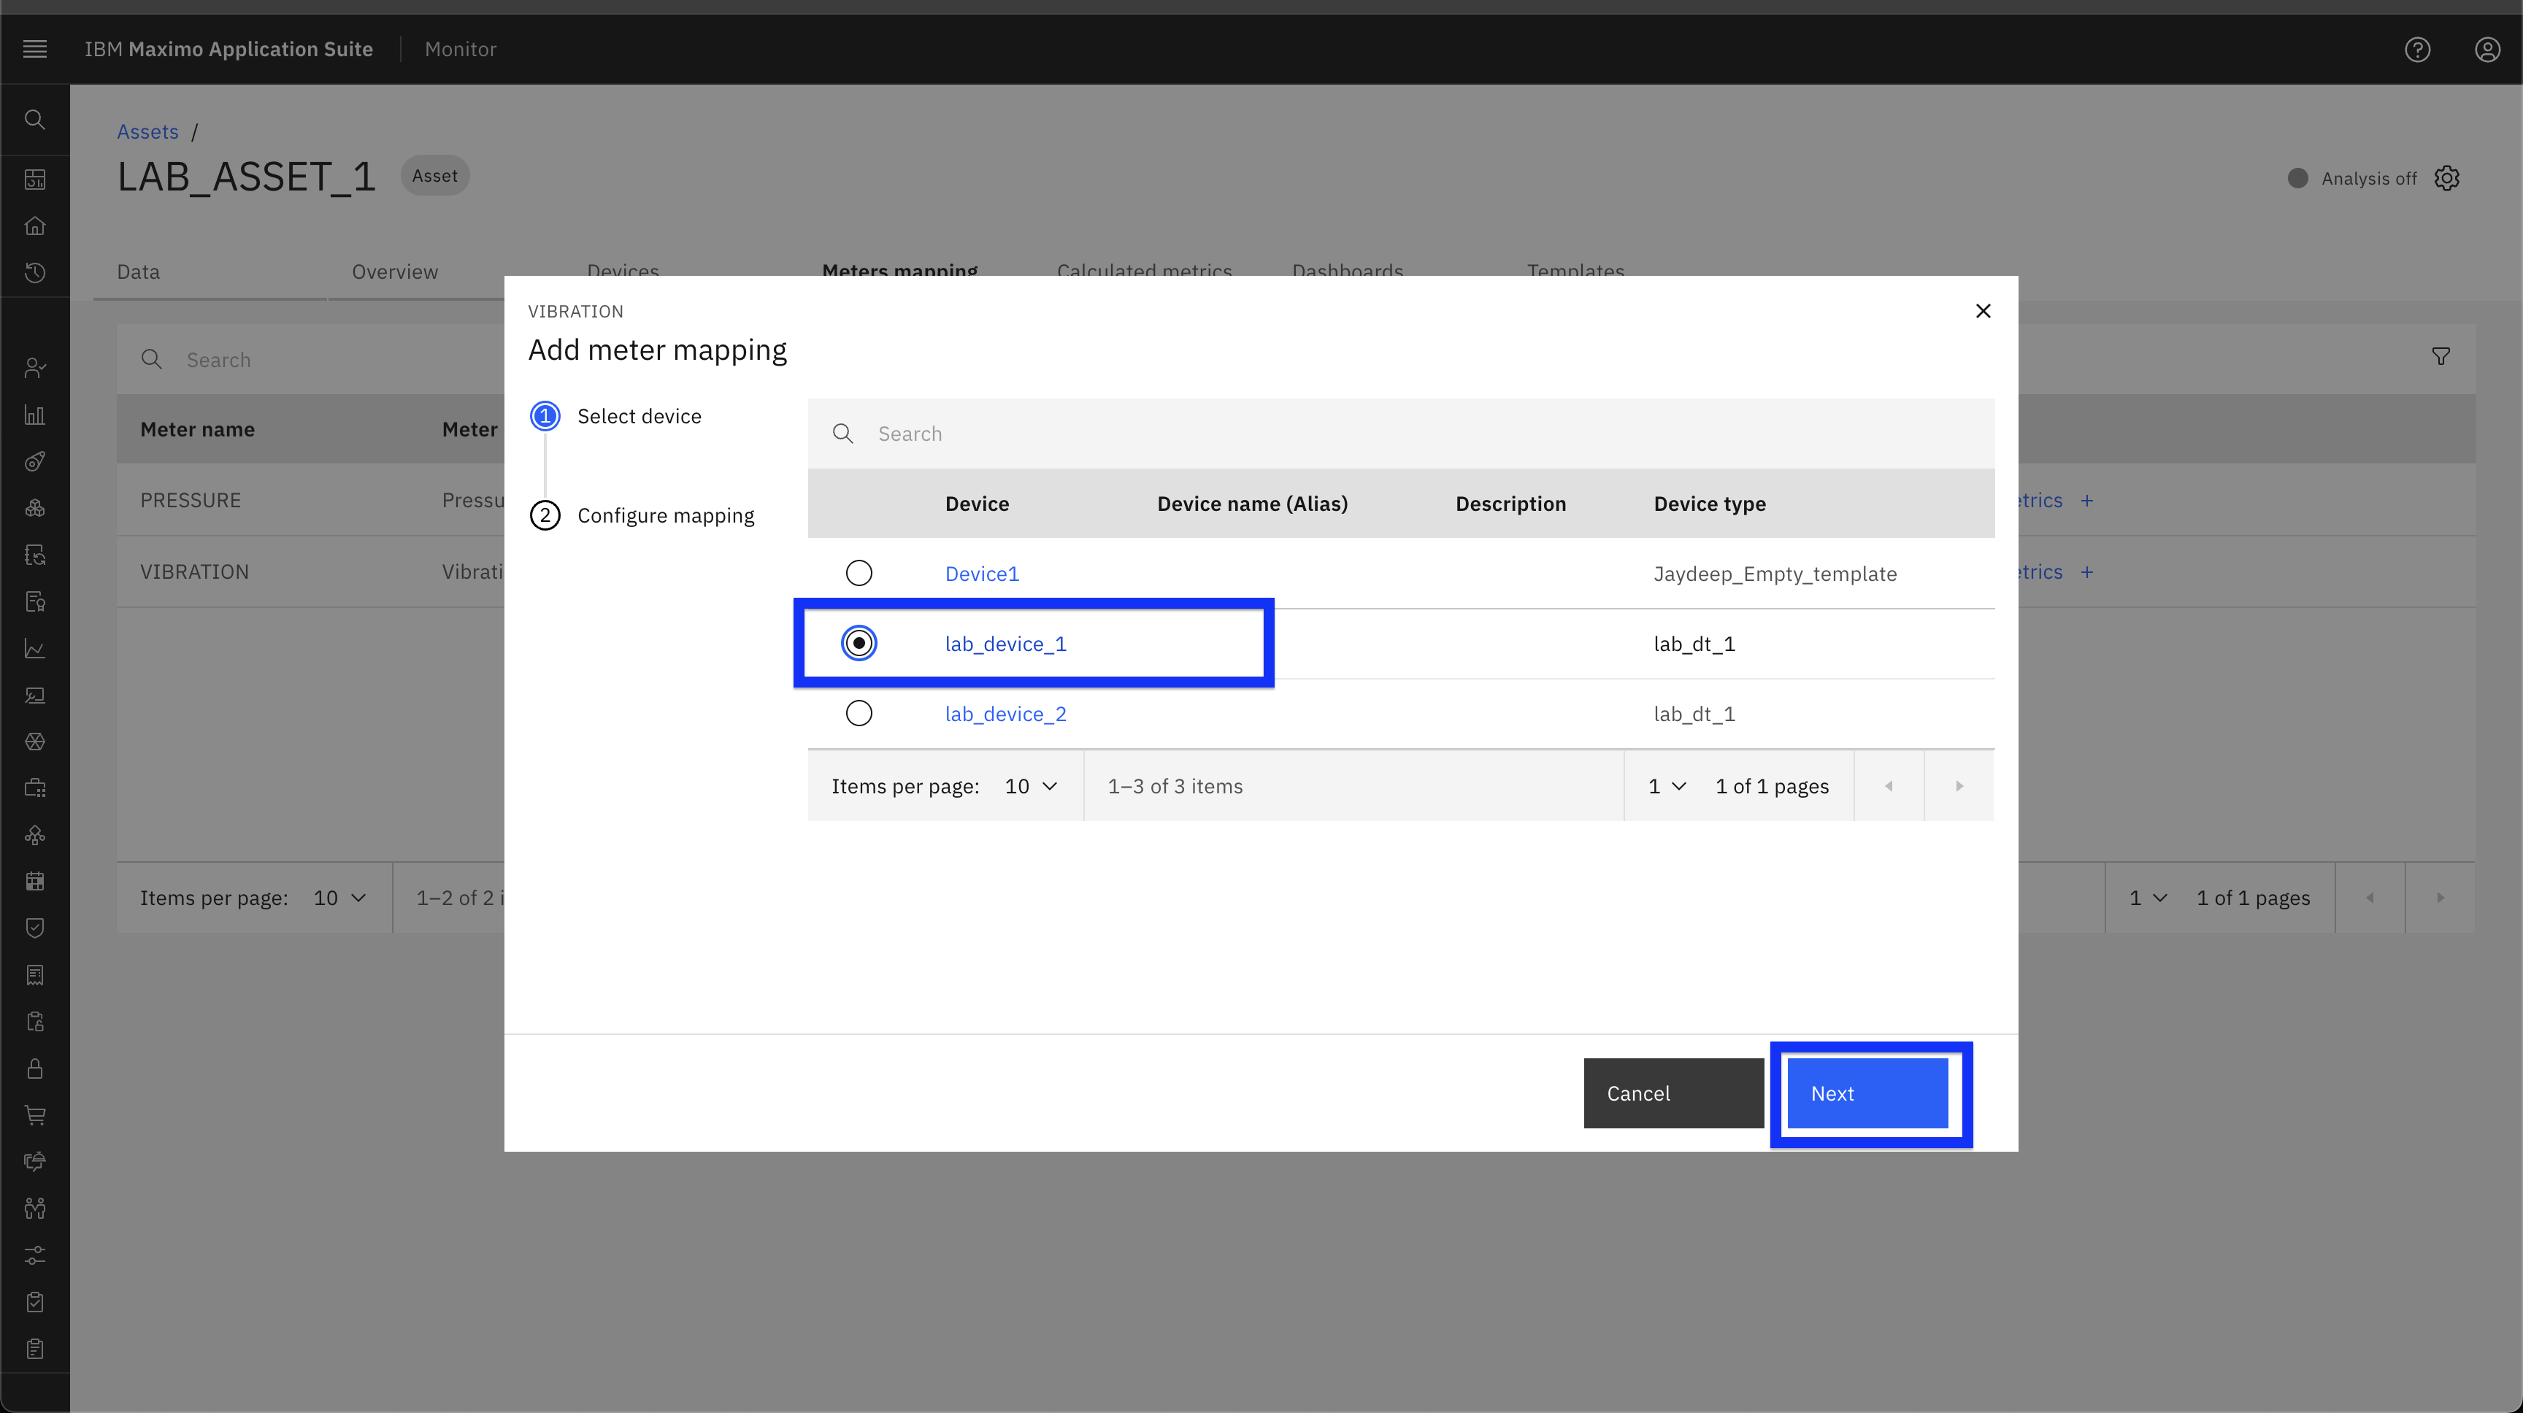Viewport: 2523px width, 1413px height.
Task: Click the help question mark icon
Action: (2417, 49)
